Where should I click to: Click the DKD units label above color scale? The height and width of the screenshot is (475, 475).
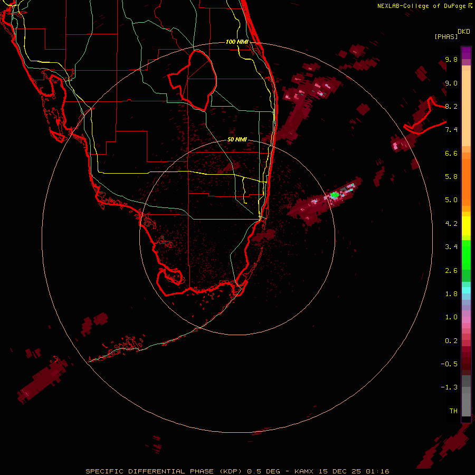point(464,32)
